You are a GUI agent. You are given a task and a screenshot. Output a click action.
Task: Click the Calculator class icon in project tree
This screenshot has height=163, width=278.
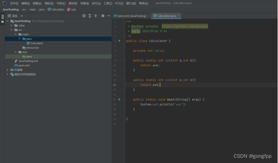click(28, 43)
